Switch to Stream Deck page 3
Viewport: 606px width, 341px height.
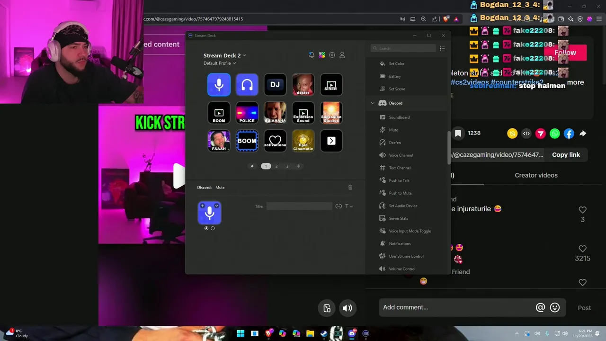pos(287,166)
